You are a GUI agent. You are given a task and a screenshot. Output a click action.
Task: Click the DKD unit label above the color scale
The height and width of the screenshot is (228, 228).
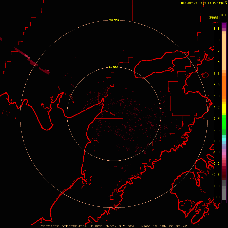click(223, 15)
